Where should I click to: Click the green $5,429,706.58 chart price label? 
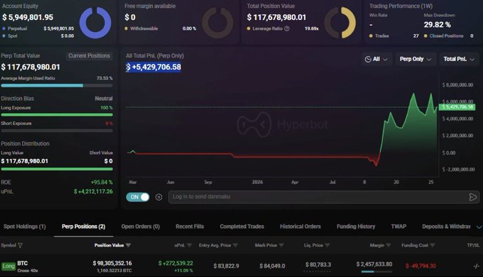click(x=457, y=107)
